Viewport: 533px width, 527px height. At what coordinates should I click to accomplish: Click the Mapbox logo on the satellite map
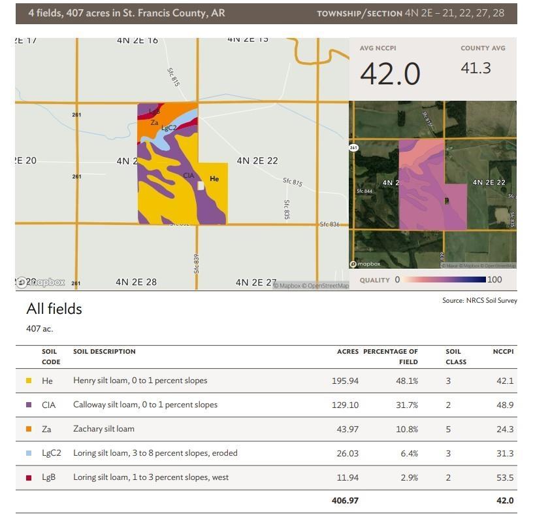tap(365, 263)
